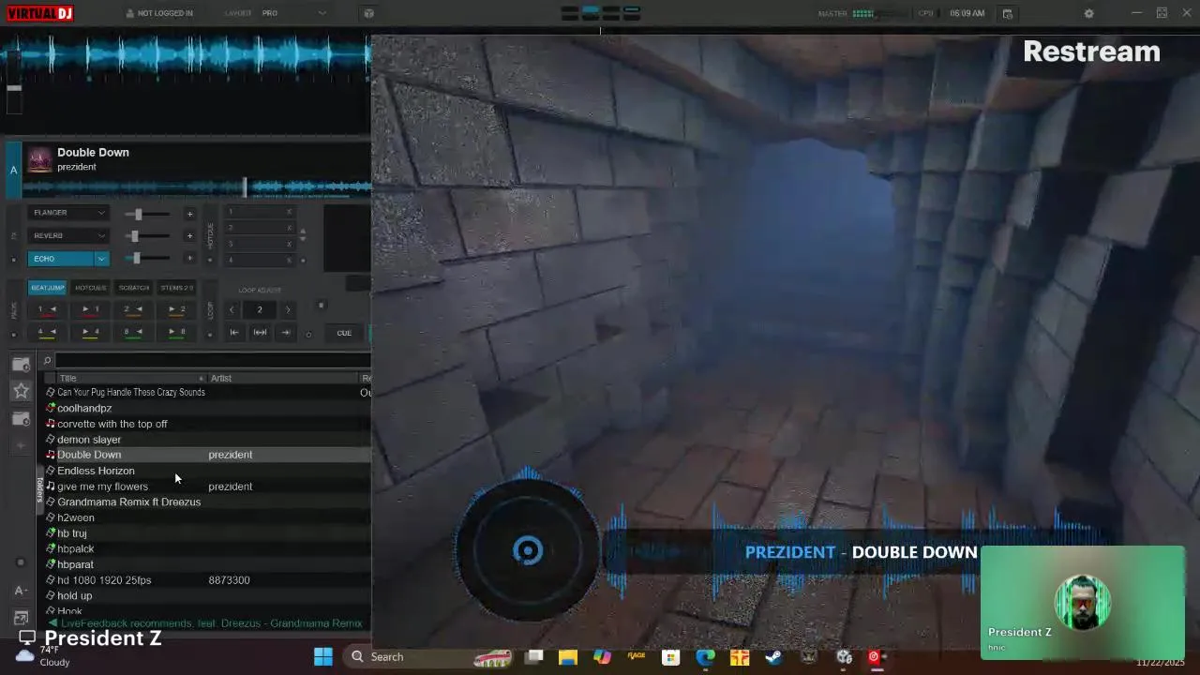The image size is (1200, 675).
Task: Open Microsoft Store from the taskbar
Action: (670, 657)
